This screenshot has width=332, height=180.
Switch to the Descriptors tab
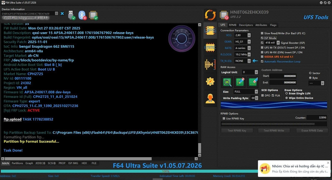pyautogui.click(x=246, y=25)
